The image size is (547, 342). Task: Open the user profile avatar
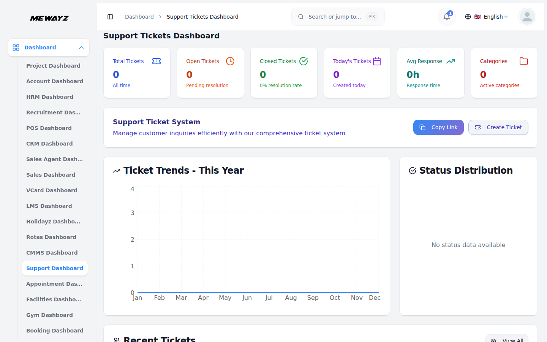click(x=527, y=17)
